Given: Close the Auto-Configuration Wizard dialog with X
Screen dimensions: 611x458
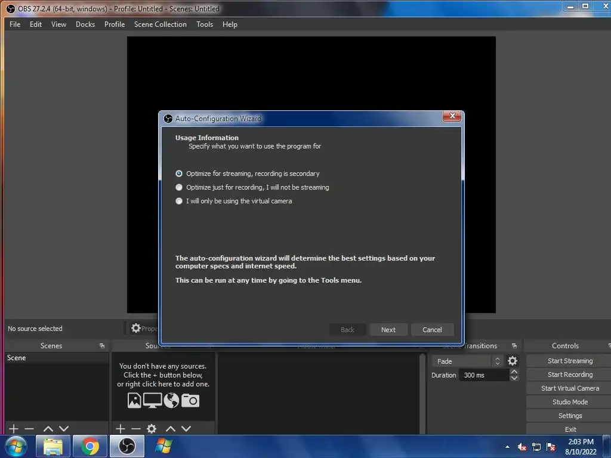Looking at the screenshot, I should point(452,116).
